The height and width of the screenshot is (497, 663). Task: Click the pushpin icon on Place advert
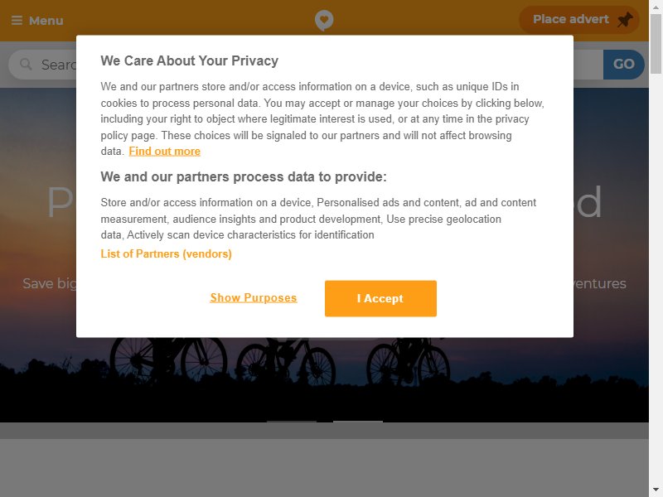[625, 20]
